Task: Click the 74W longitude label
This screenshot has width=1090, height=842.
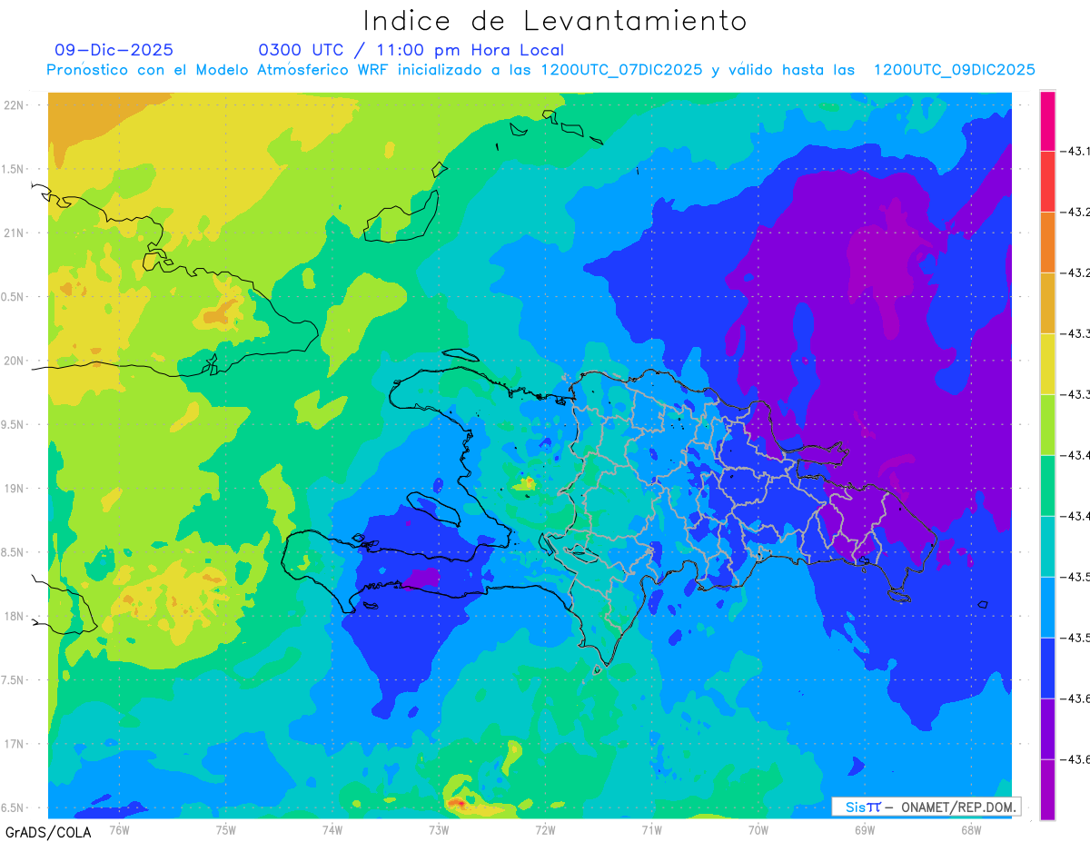Action: point(332,829)
